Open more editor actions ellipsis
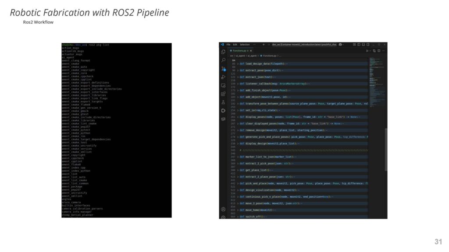The width and height of the screenshot is (449, 252). click(383, 51)
